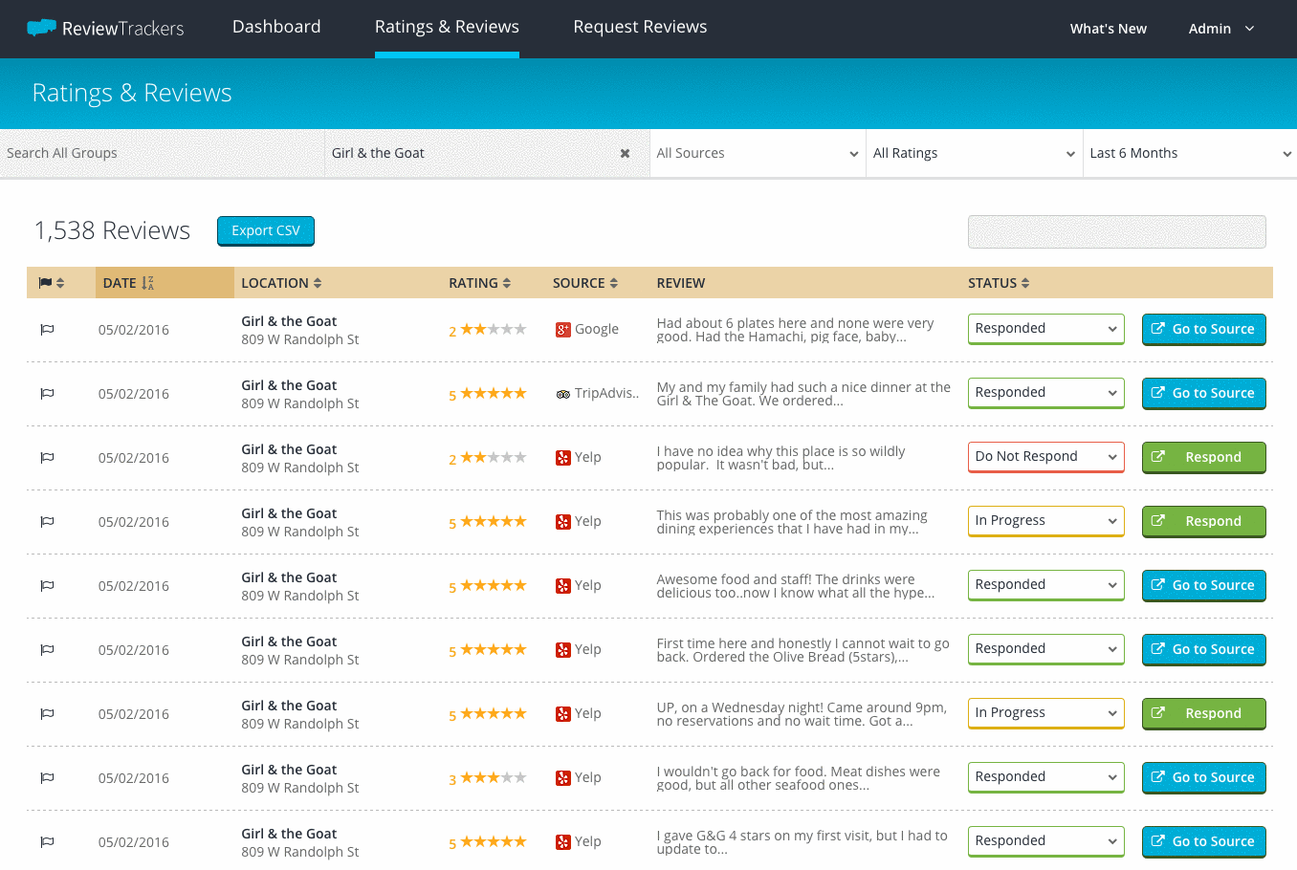The height and width of the screenshot is (870, 1297).
Task: Click Yelp icon on 'Awesome food and staff' review
Action: 563,586
